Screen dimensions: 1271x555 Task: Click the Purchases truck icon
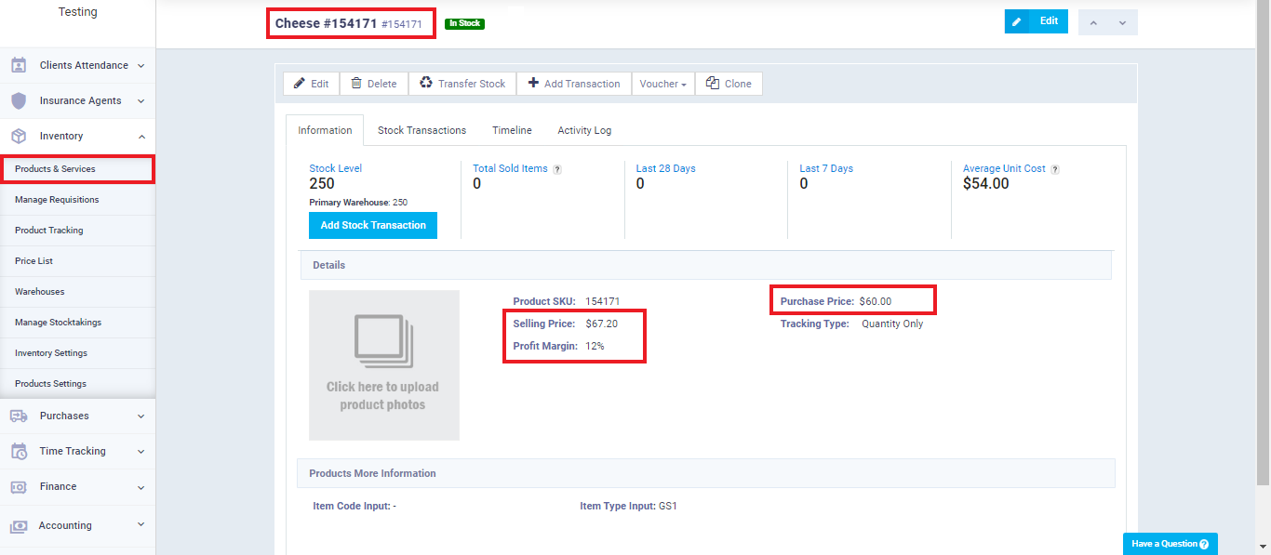click(x=19, y=416)
